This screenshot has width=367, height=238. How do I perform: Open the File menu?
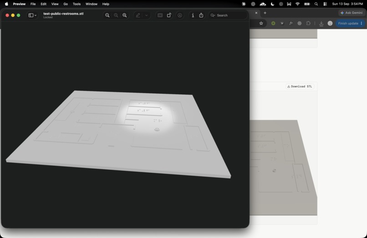pyautogui.click(x=33, y=4)
